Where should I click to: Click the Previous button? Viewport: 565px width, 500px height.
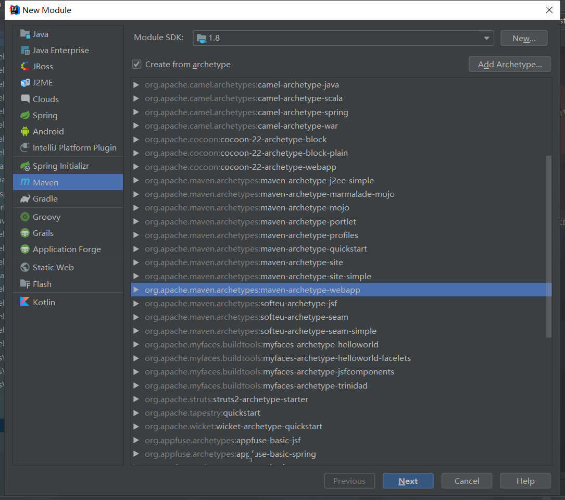pyautogui.click(x=349, y=481)
